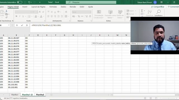Image resolution: width=179 pixels, height=100 pixels.
Task: Click inside the formula bar text
Action: pyautogui.click(x=46, y=25)
